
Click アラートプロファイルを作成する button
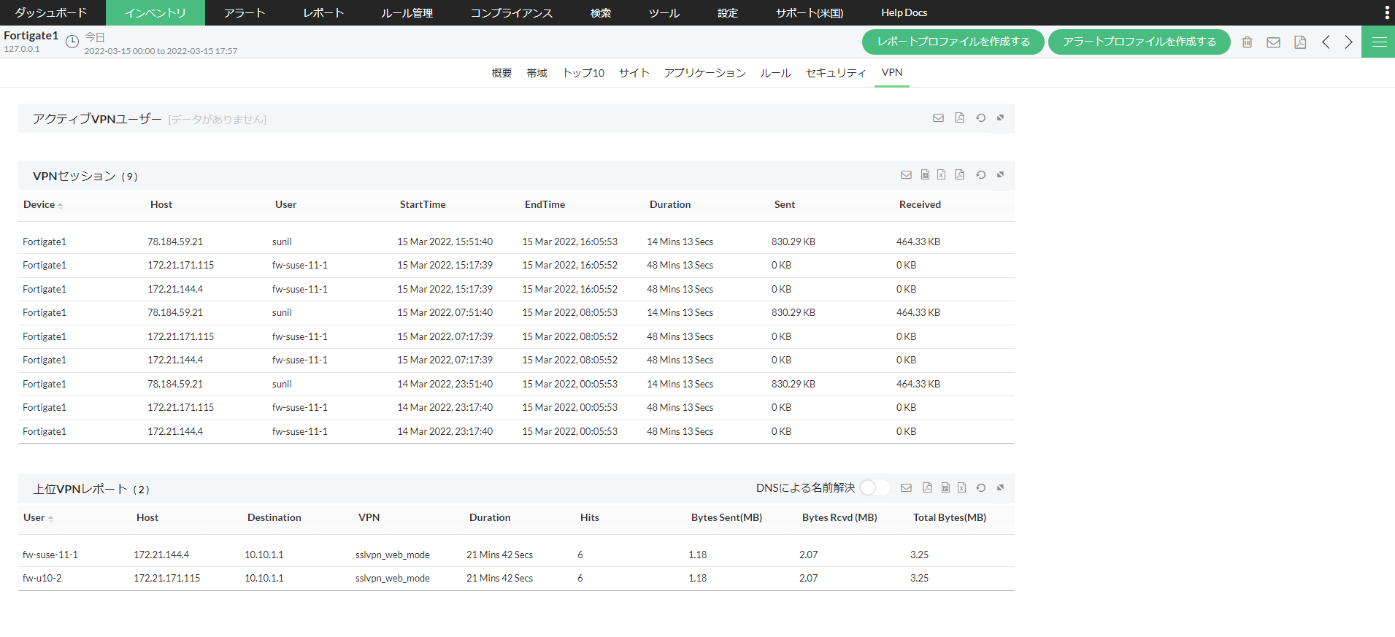(x=1139, y=42)
